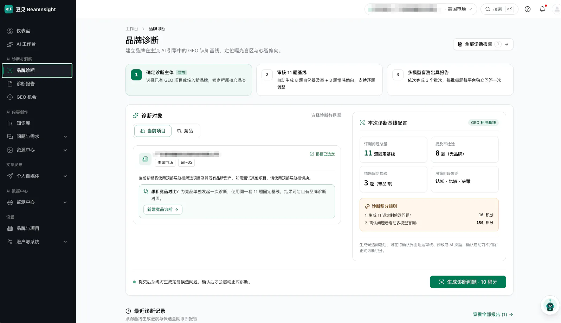The image size is (561, 323).
Task: Click search magnifier icon in top bar
Action: point(488,9)
